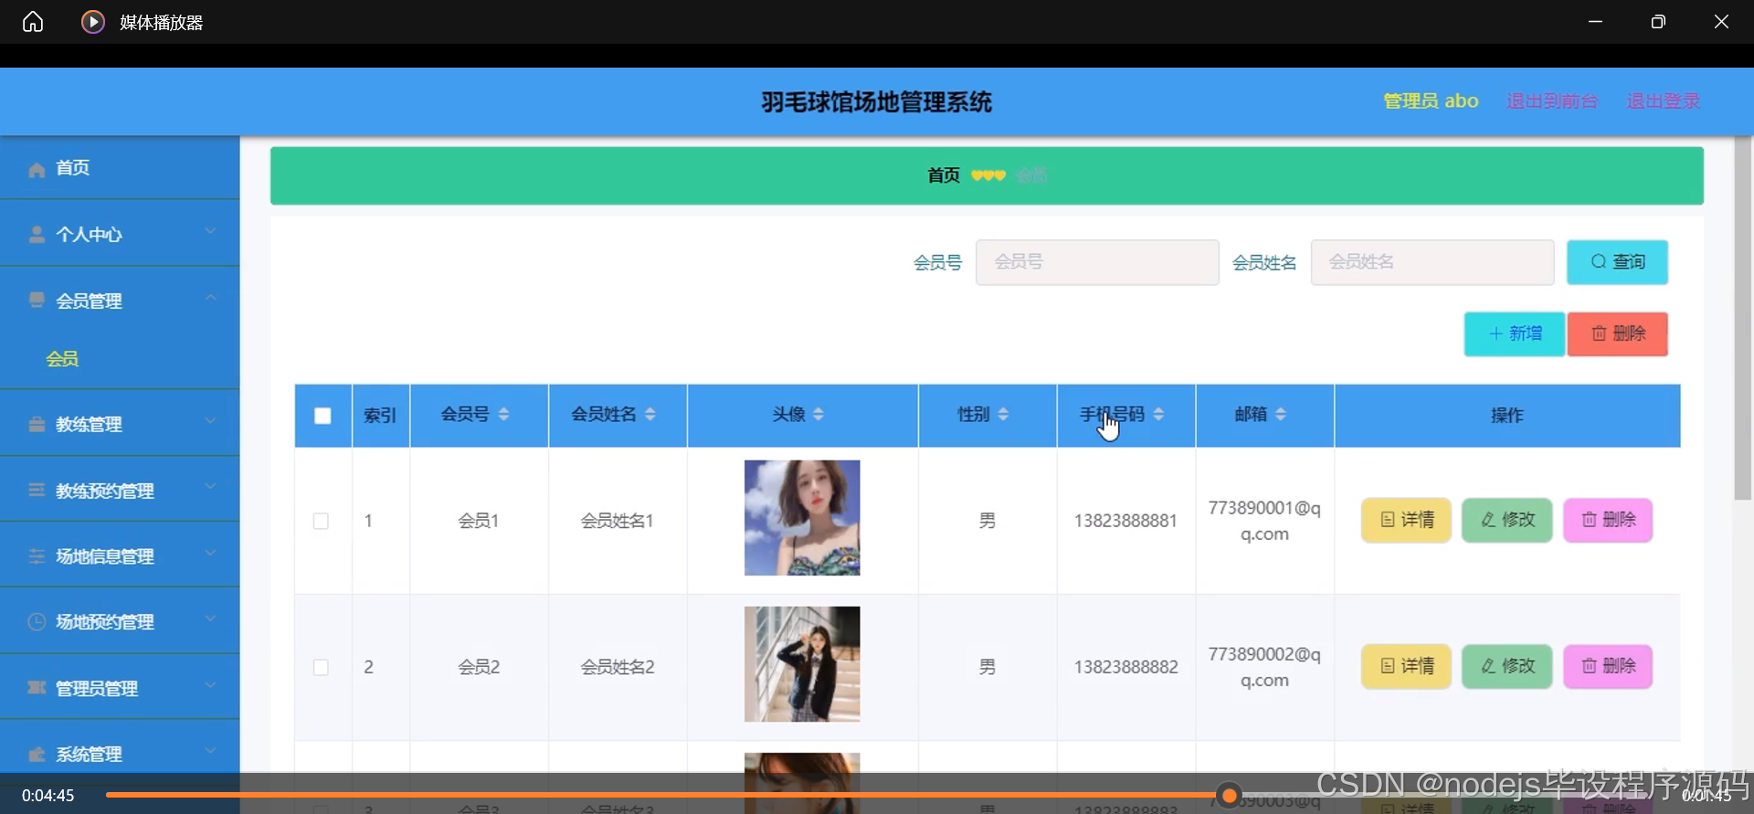Open the 首页 sidebar menu item

[120, 168]
